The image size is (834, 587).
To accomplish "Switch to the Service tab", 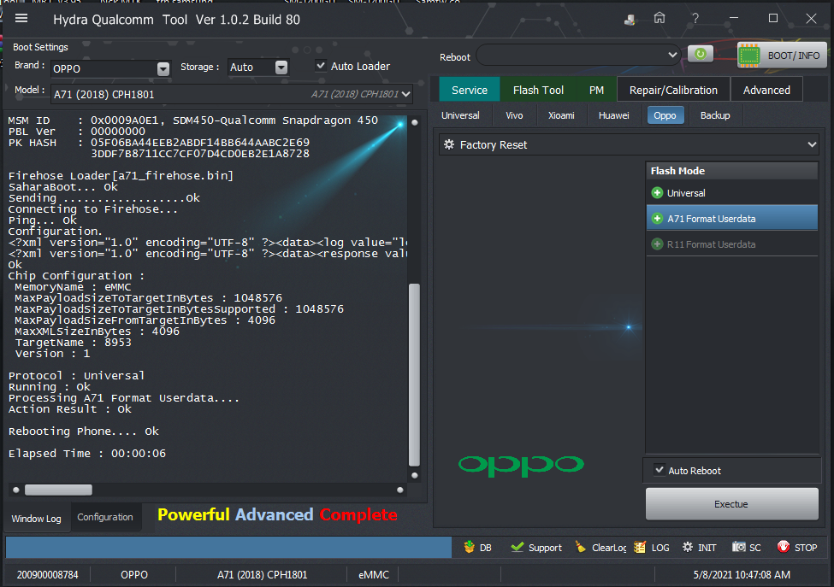I will coord(469,90).
